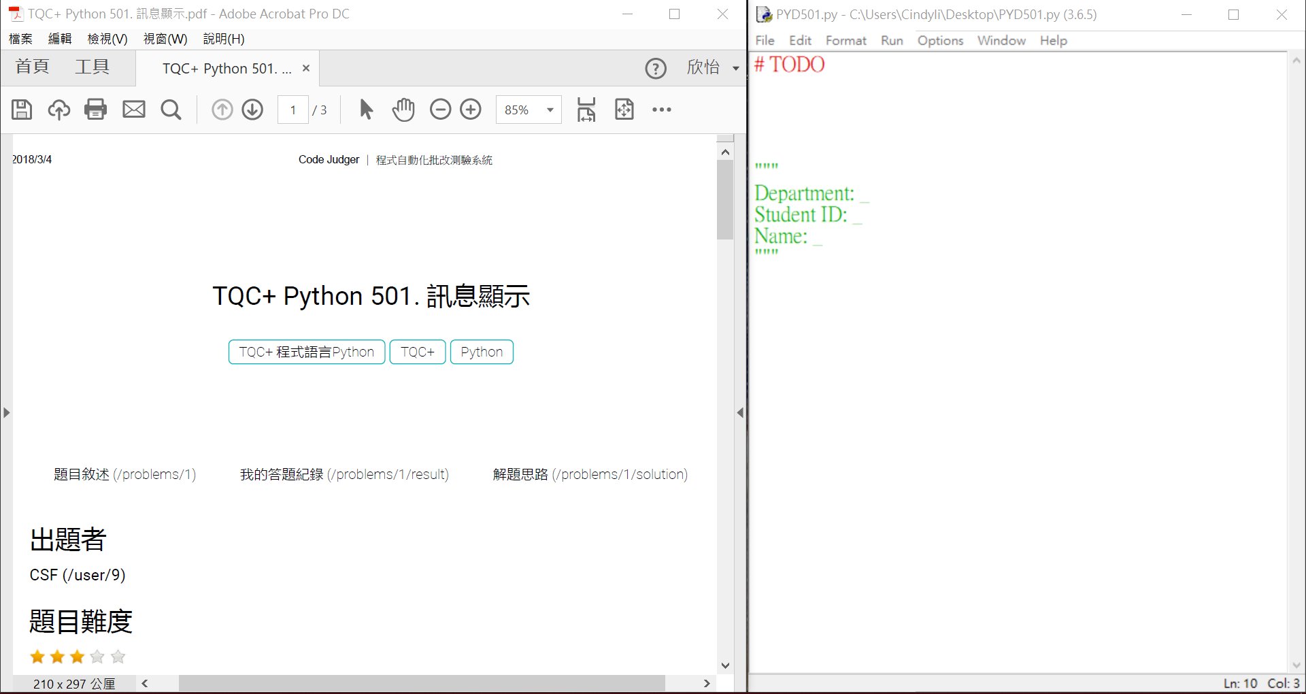Screen dimensions: 1306x694
Task: Go to previous page arrow
Action: [222, 110]
